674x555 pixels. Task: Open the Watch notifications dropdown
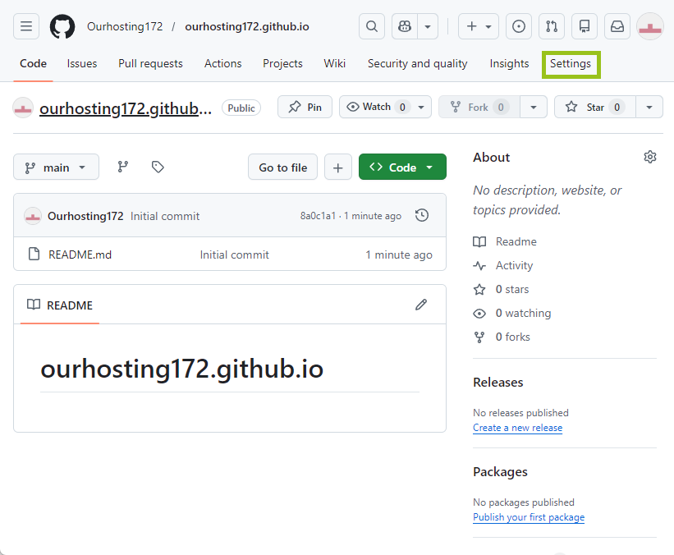[x=385, y=107]
